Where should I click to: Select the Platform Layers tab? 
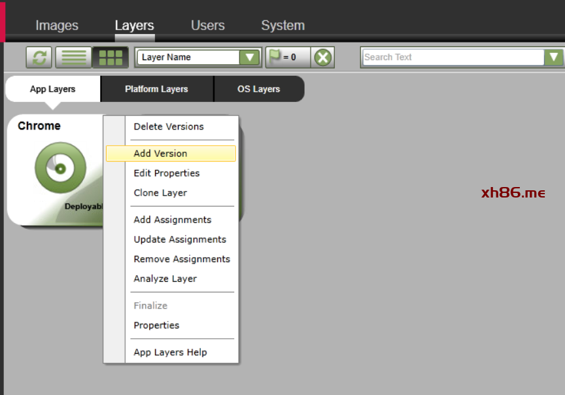[156, 89]
